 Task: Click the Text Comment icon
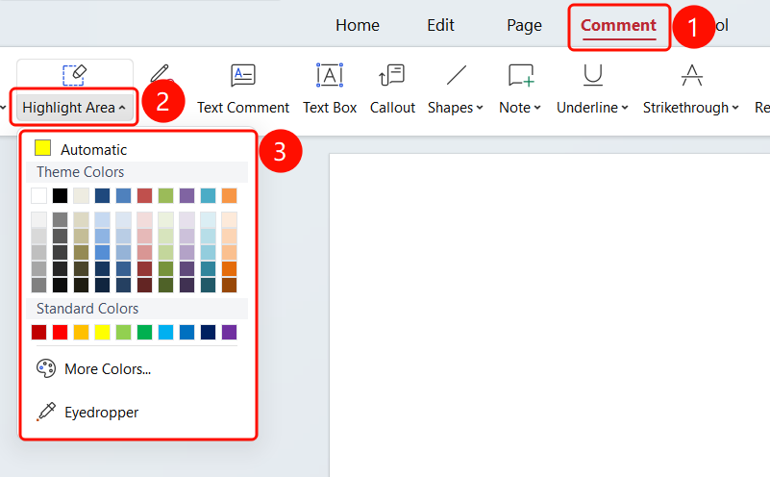[243, 75]
